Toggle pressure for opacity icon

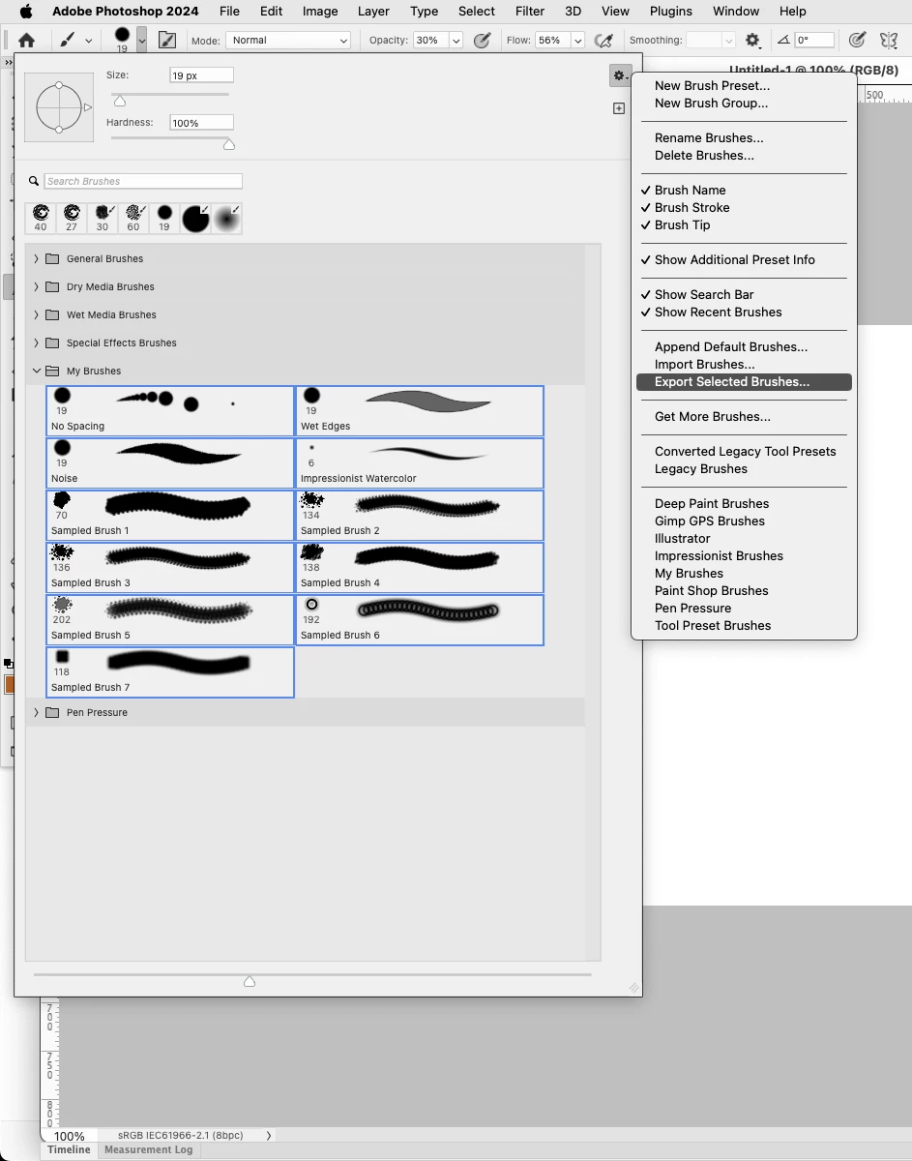click(x=484, y=41)
